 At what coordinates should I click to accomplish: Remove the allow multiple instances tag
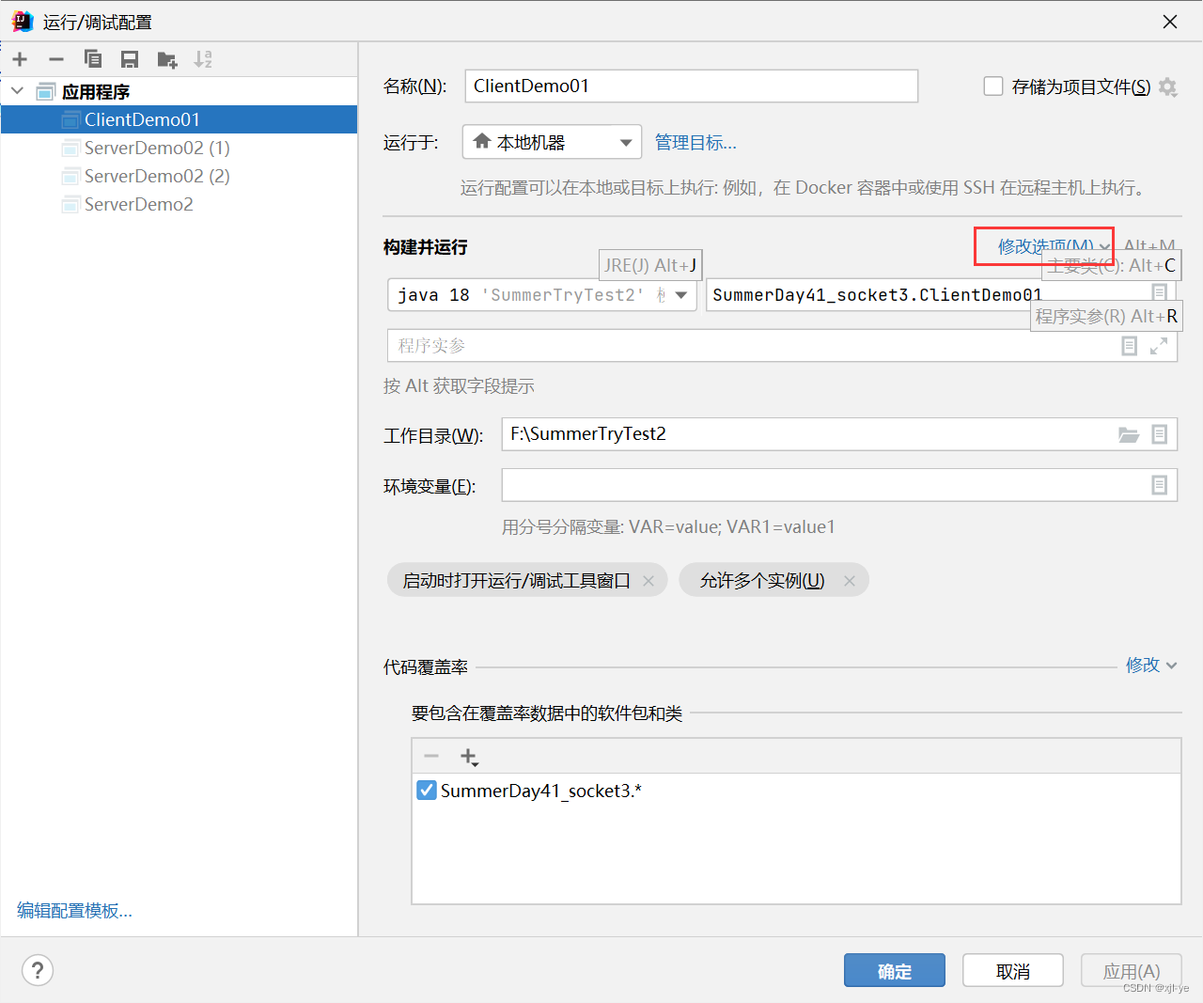point(850,581)
